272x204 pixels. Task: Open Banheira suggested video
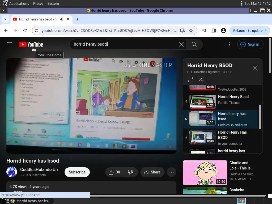click(x=237, y=190)
